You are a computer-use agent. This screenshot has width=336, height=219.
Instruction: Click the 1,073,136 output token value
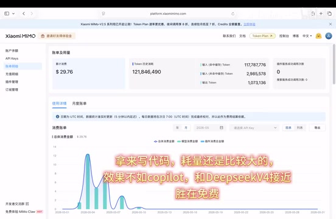(257, 83)
